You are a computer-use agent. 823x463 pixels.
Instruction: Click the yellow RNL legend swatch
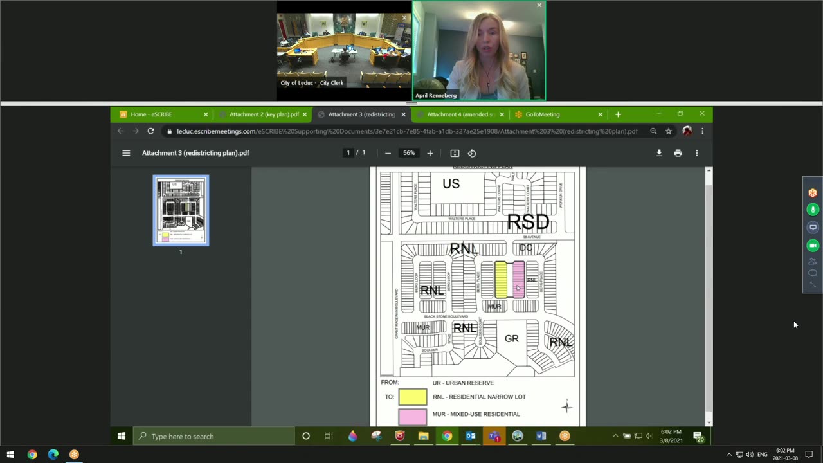(x=412, y=397)
